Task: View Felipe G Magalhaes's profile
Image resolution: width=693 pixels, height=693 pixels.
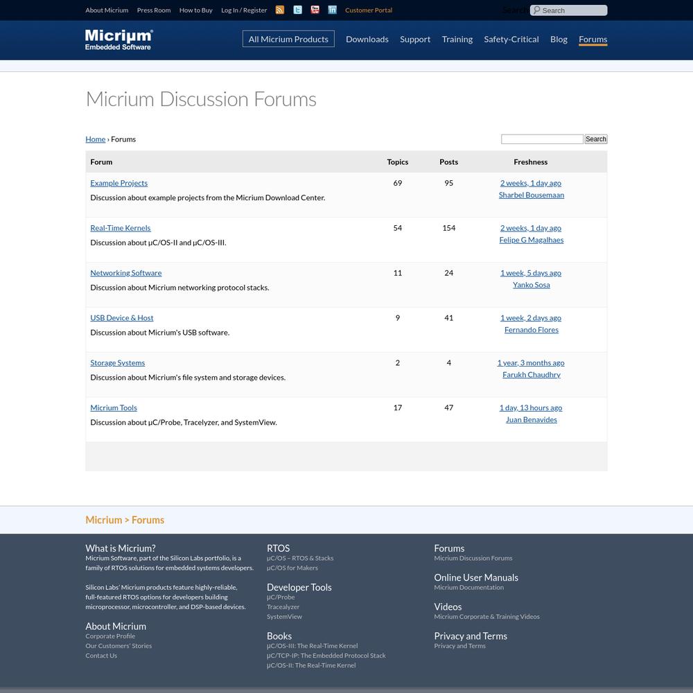Action: [x=532, y=240]
